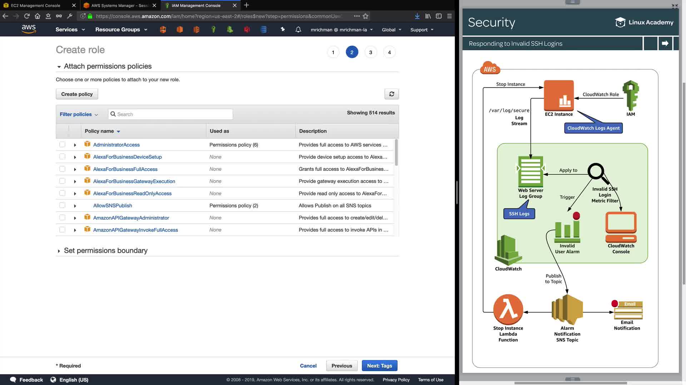Click the AWS logo home icon

pyautogui.click(x=29, y=29)
